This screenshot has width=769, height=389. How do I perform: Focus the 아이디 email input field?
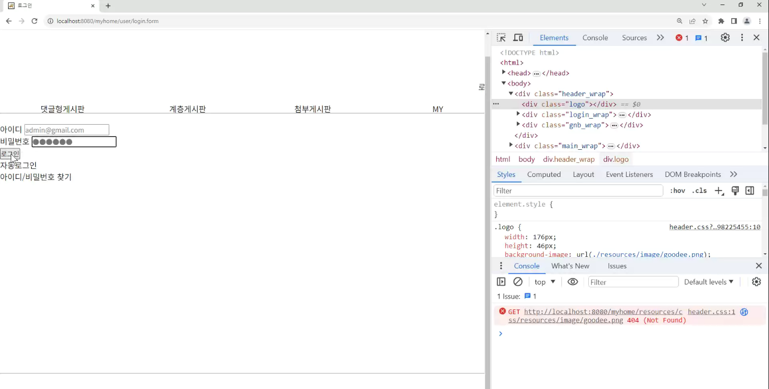66,130
